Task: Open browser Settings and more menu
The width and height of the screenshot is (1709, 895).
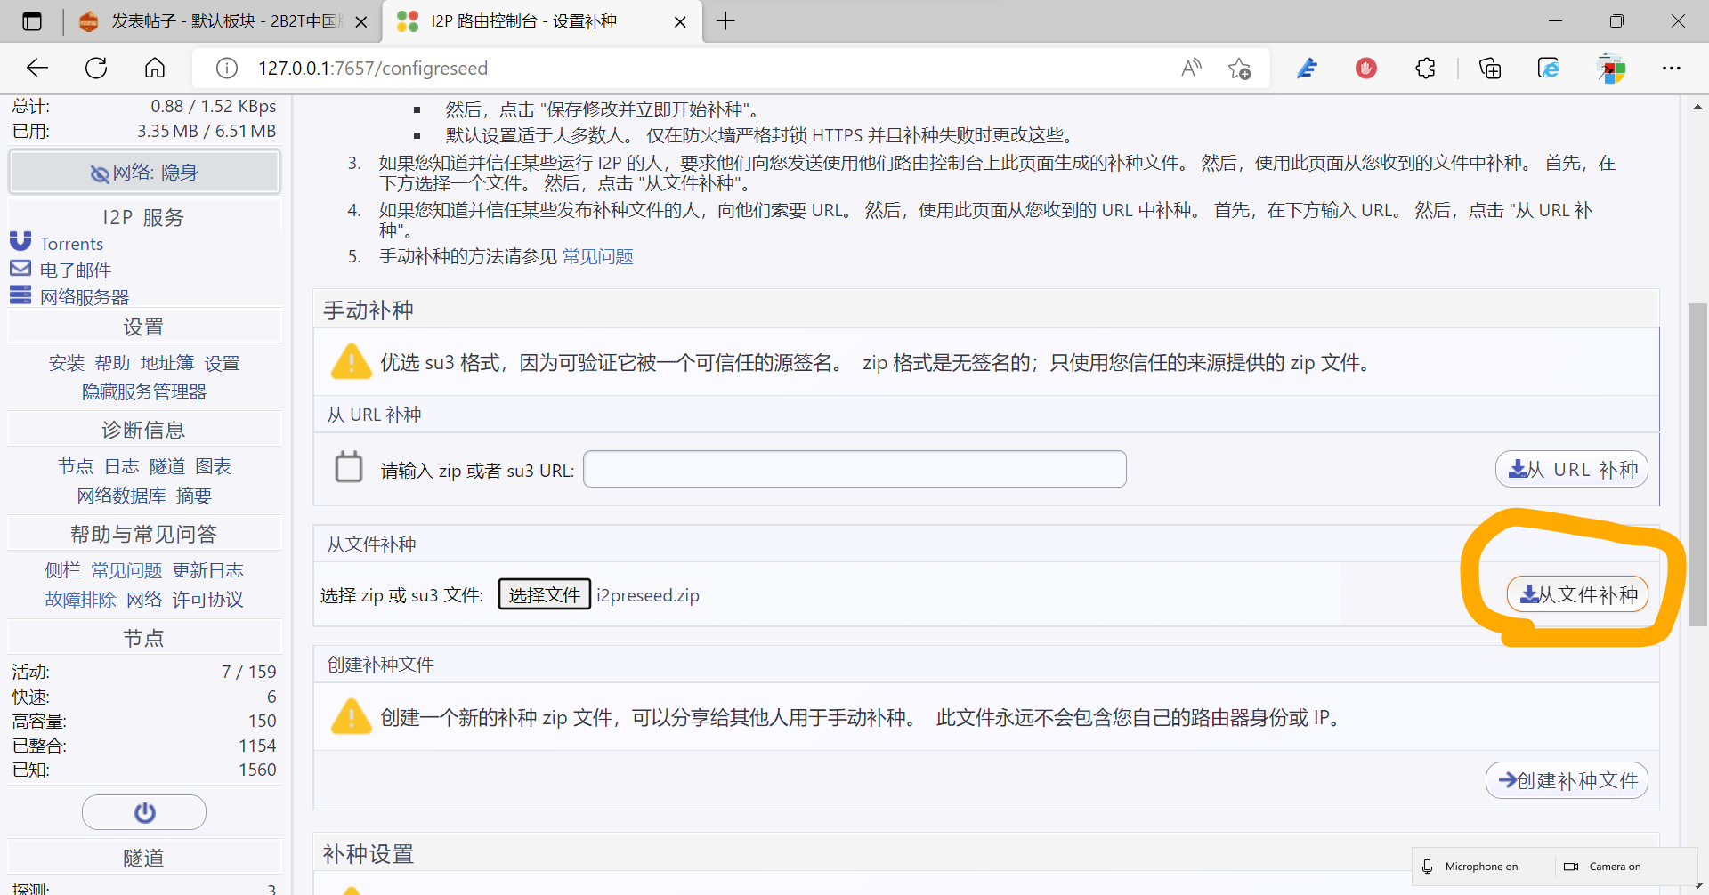Action: (x=1672, y=68)
